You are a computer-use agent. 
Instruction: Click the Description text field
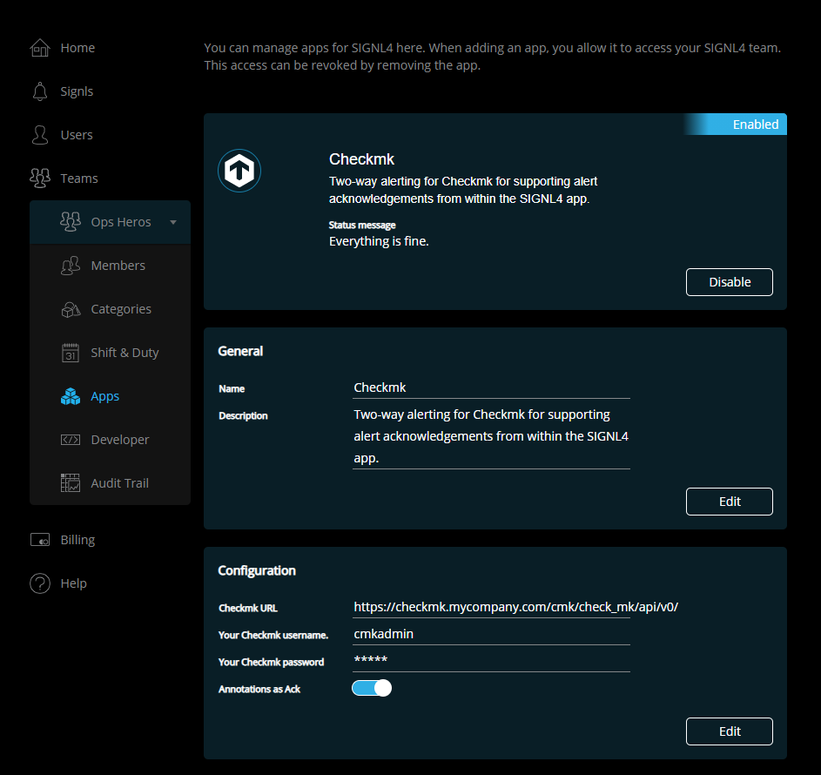[491, 436]
